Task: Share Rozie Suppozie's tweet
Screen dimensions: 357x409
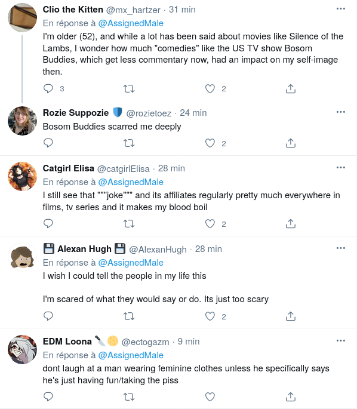Action: 291,143
